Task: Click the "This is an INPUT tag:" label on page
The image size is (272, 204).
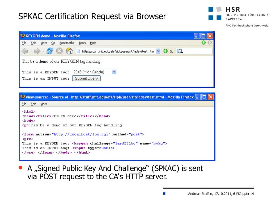Action: pos(46,79)
